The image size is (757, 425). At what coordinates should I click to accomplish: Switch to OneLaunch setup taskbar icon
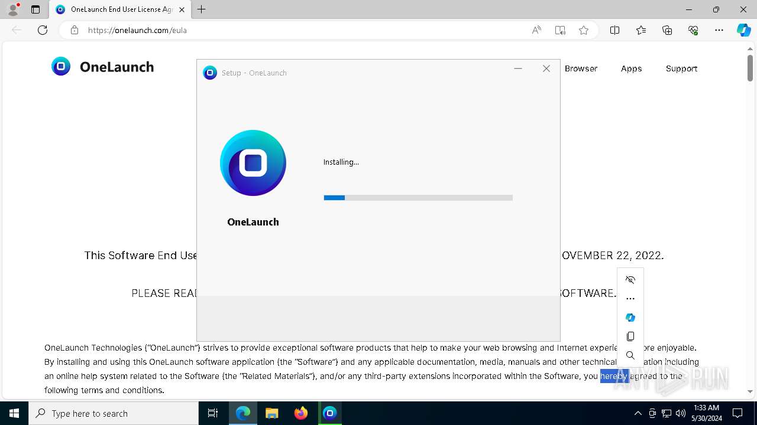click(330, 413)
